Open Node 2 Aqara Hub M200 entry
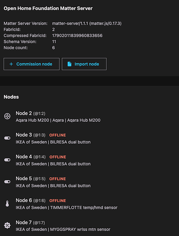The width and height of the screenshot is (179, 236). click(x=89, y=117)
